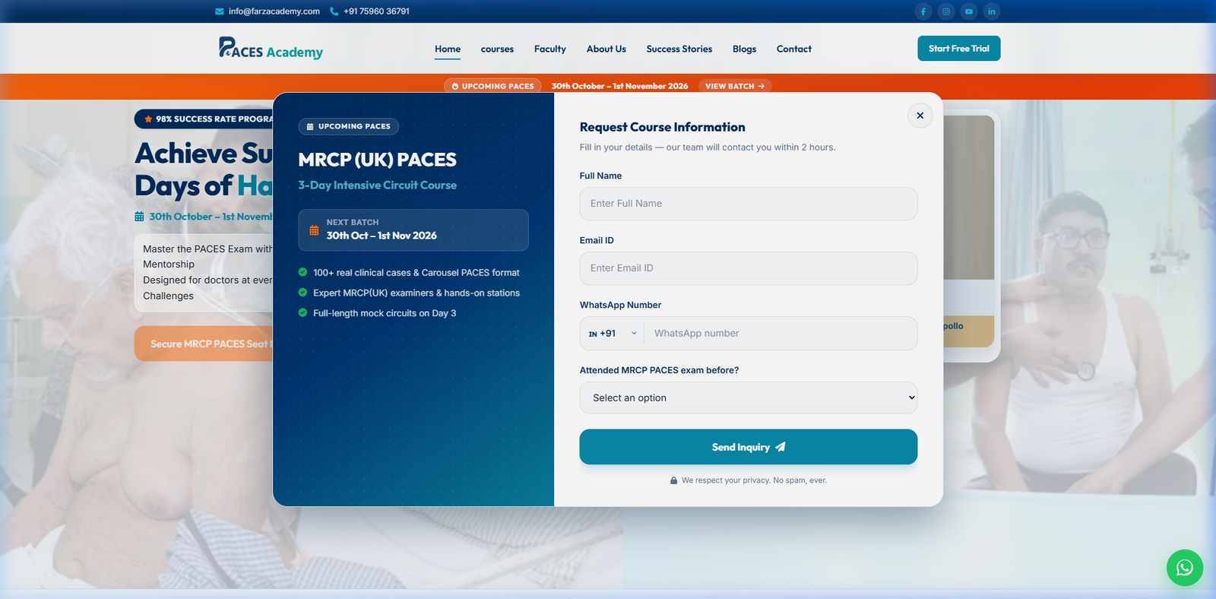Image resolution: width=1216 pixels, height=599 pixels.
Task: Click the 'Full Name' field label
Action: (600, 176)
